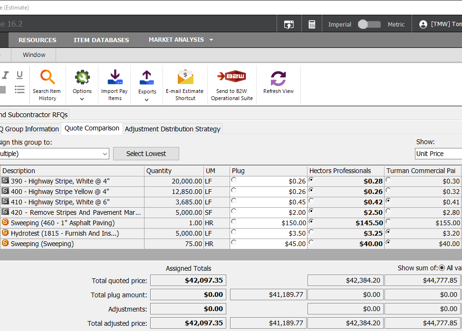Select Plug price for item 400

[234, 190]
